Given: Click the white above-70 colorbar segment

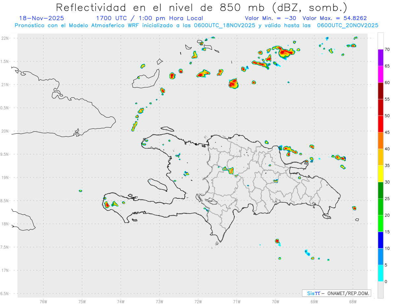Looking at the screenshot, I should tap(380, 41).
